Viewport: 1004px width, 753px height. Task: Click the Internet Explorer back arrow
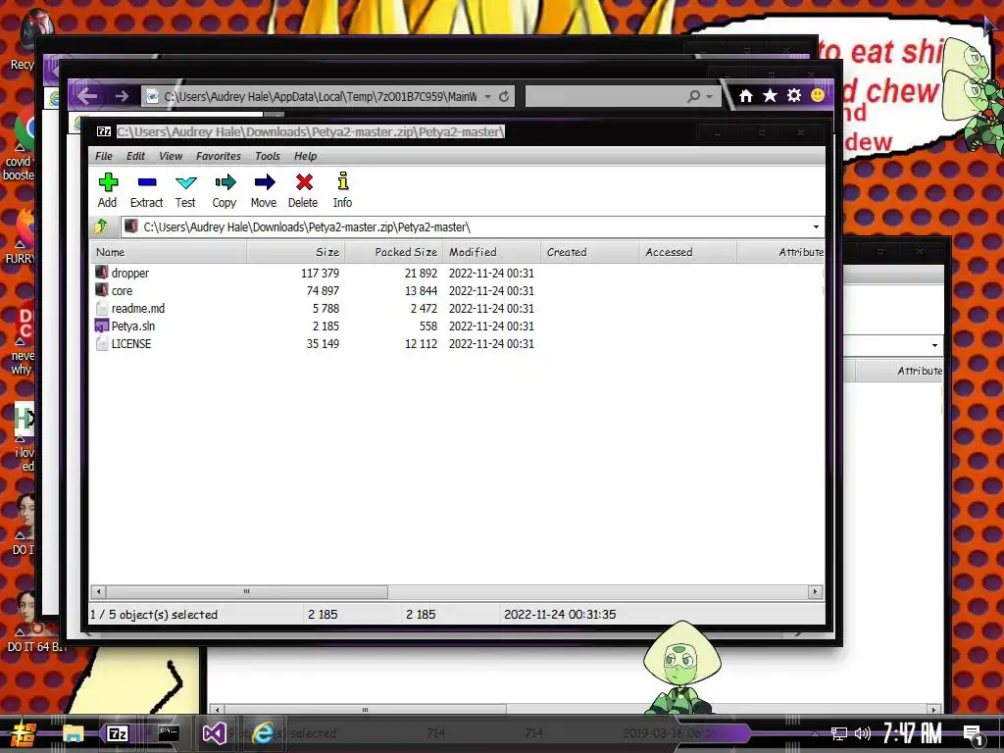coord(87,96)
